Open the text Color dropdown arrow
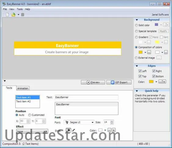 pyautogui.click(x=105, y=130)
